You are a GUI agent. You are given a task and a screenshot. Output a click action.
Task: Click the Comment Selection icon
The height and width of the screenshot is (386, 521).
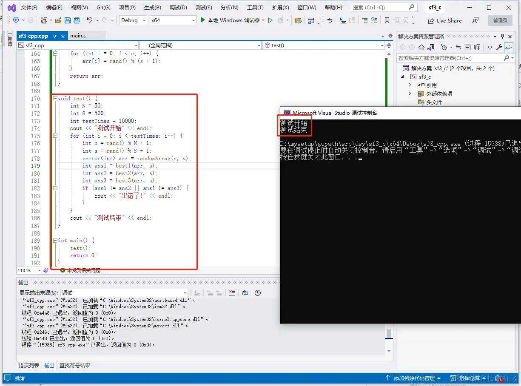pyautogui.click(x=365, y=20)
